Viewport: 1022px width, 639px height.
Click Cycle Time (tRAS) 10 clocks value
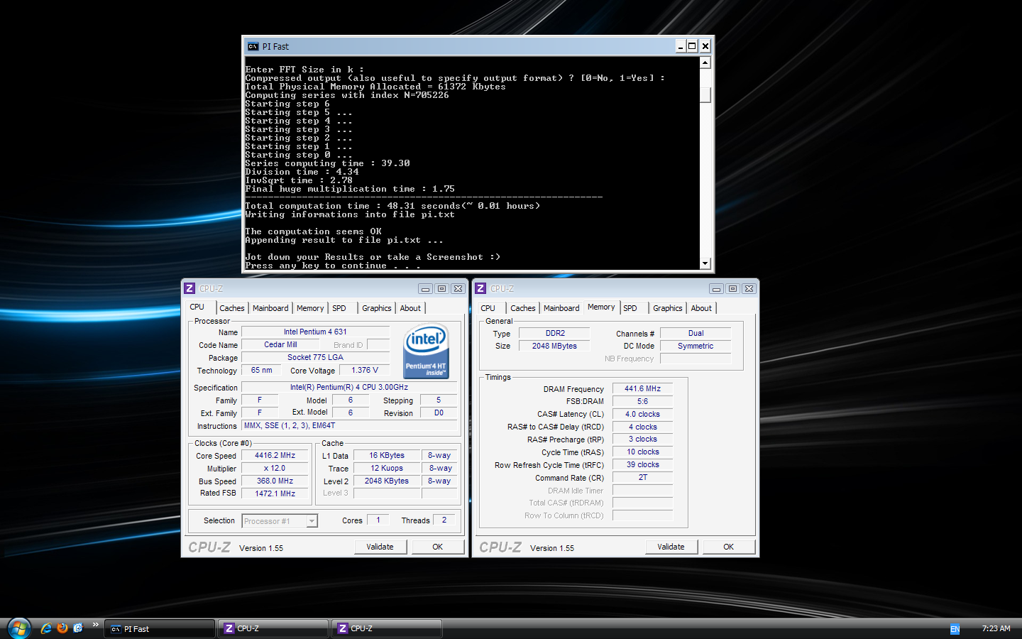[x=642, y=452]
